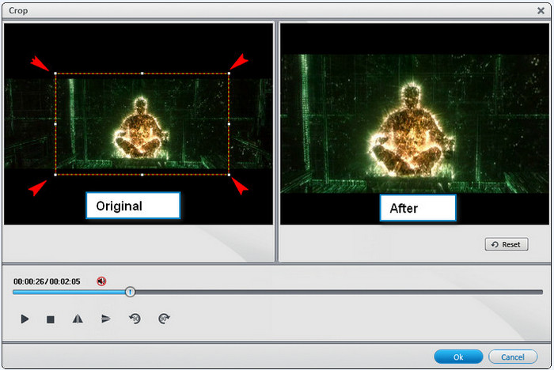Flip the video vertically
Image resolution: width=554 pixels, height=370 pixels.
click(x=105, y=319)
